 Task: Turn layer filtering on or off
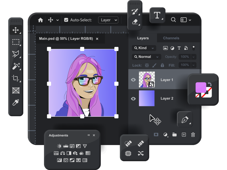pos(194,48)
